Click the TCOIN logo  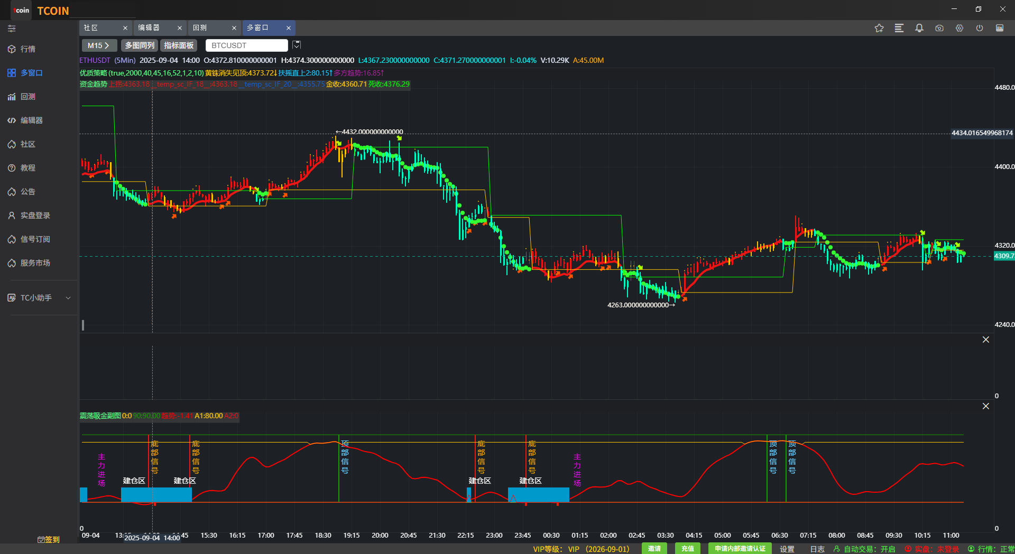53,11
